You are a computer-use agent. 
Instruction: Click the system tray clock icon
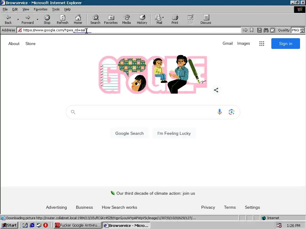click(279, 225)
